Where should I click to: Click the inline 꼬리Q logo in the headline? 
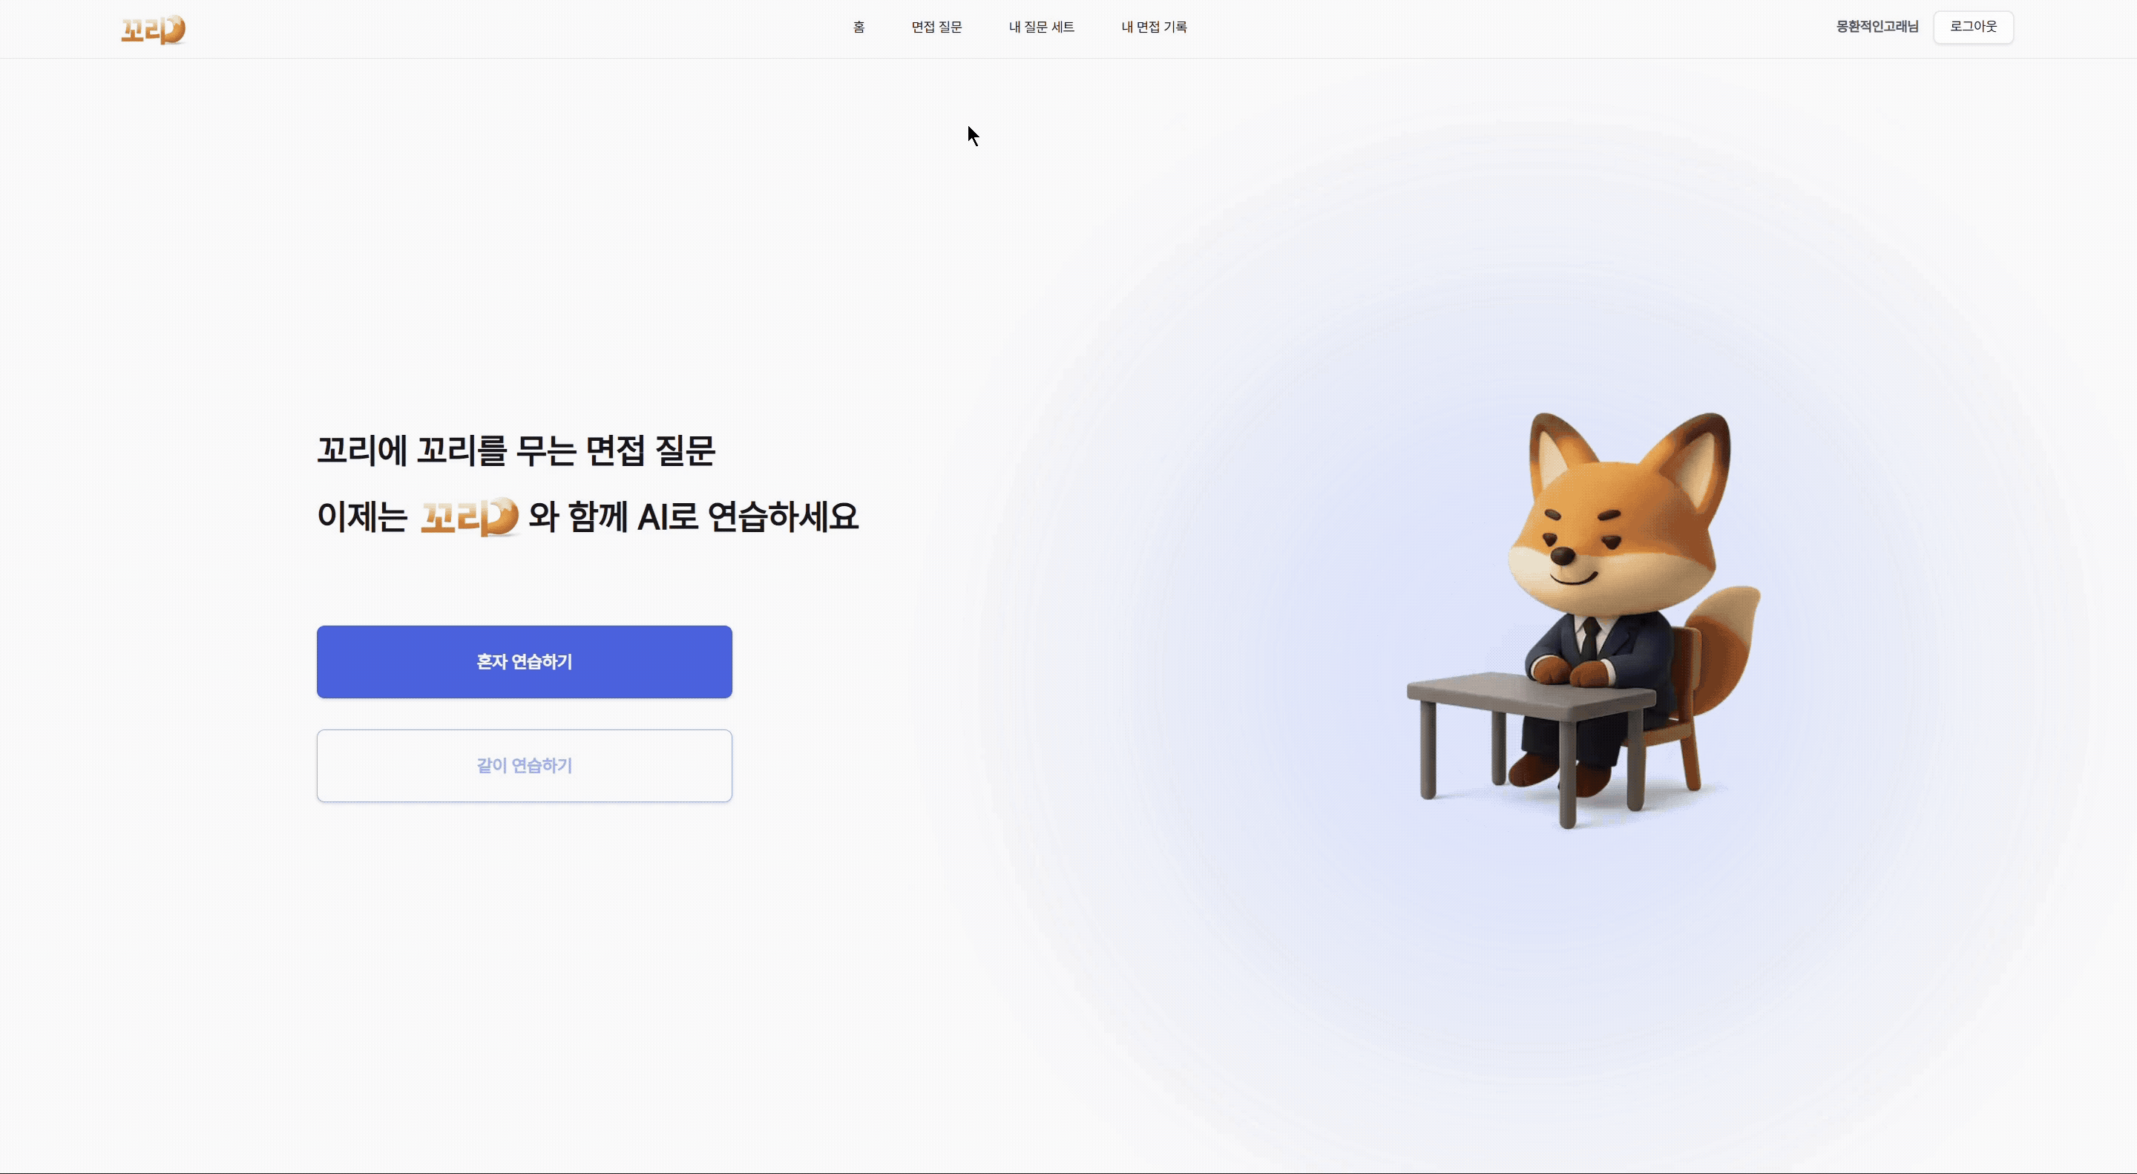pos(470,517)
